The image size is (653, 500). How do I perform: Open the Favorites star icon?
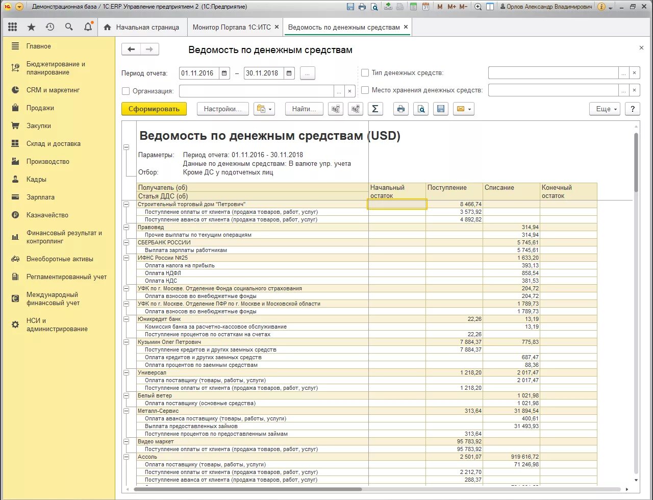click(31, 27)
